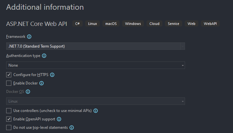Click the Enable Docker label text
The image size is (233, 133).
26,83
